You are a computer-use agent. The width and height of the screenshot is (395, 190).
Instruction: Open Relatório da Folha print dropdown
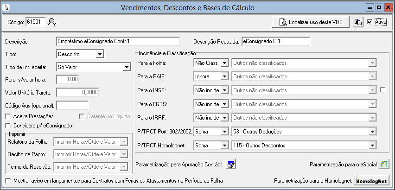point(124,142)
